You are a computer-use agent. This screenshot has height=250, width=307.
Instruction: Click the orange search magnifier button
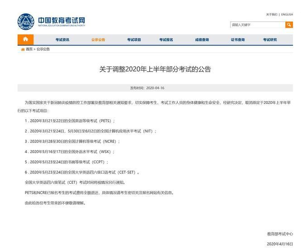pos(289,25)
